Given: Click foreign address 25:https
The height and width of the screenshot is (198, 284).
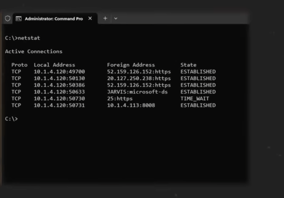Looking at the screenshot, I should coord(120,98).
